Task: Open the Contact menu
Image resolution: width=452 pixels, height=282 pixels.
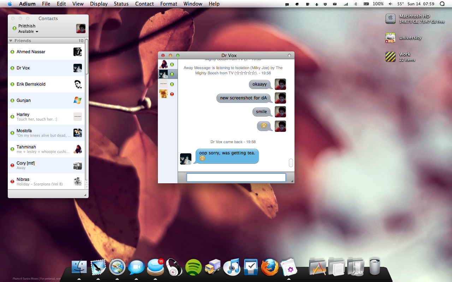Action: (144, 4)
